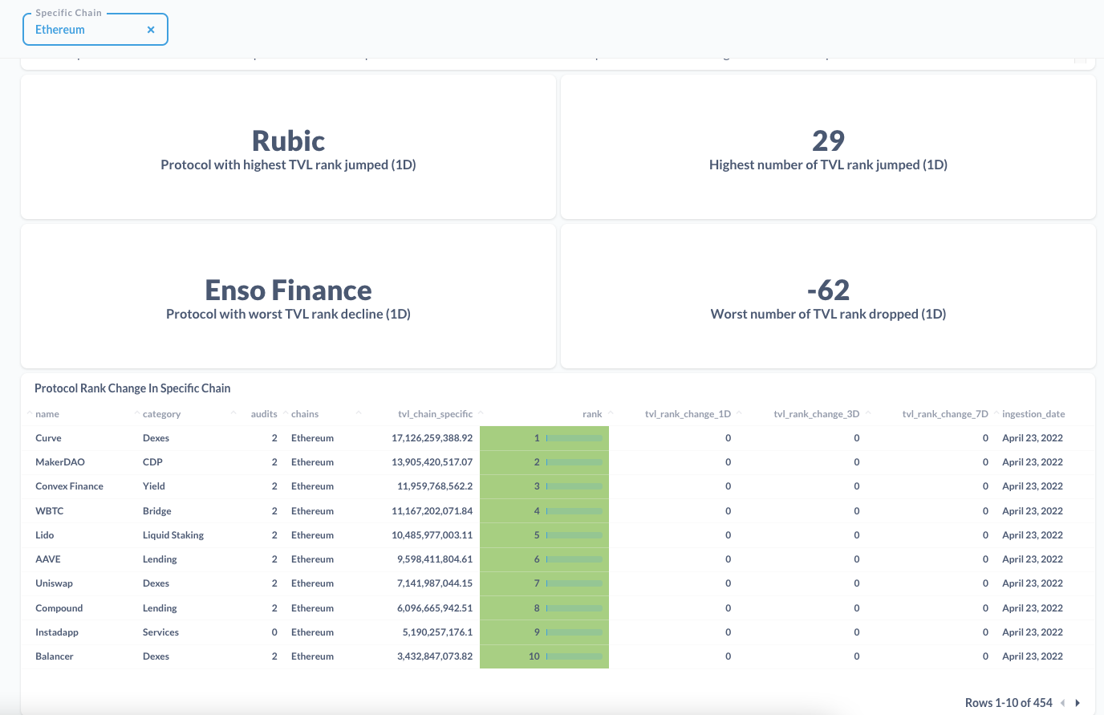This screenshot has width=1104, height=715.
Task: Click the April 23, 2022 date in Curve row
Action: pos(1033,438)
